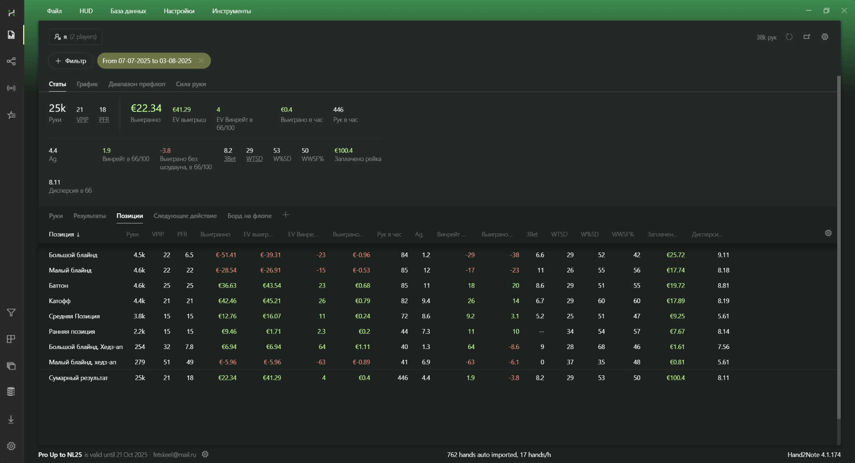
Task: Sort table by Рук в час column header
Action: point(389,234)
